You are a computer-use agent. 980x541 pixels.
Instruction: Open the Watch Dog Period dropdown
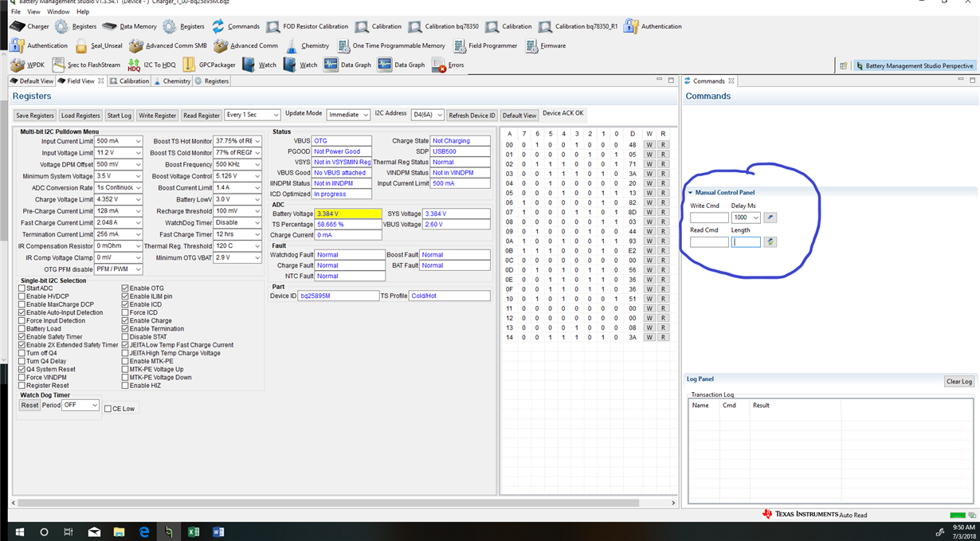tap(80, 405)
